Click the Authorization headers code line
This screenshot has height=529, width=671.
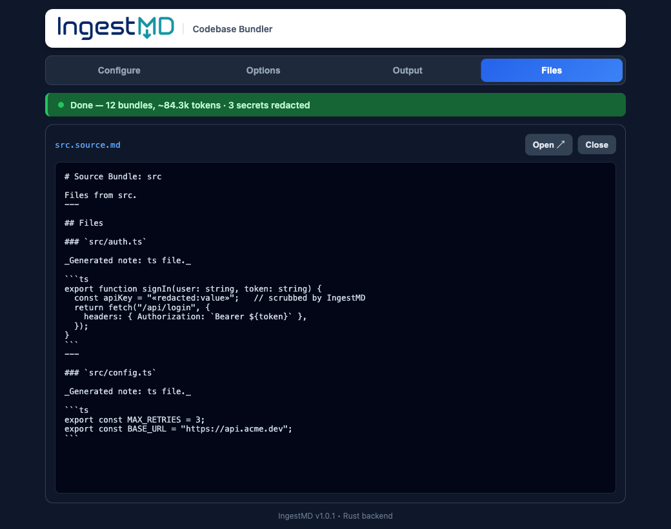coord(195,317)
